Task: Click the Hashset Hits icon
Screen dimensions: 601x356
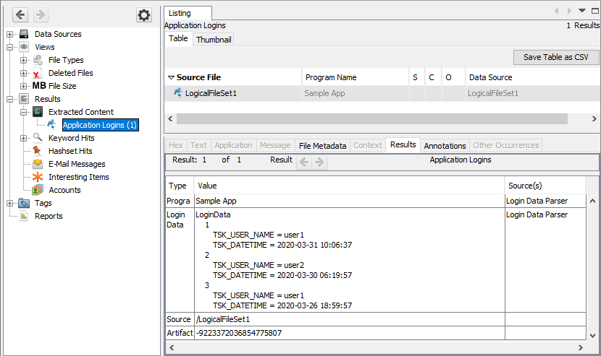Action: (x=38, y=151)
